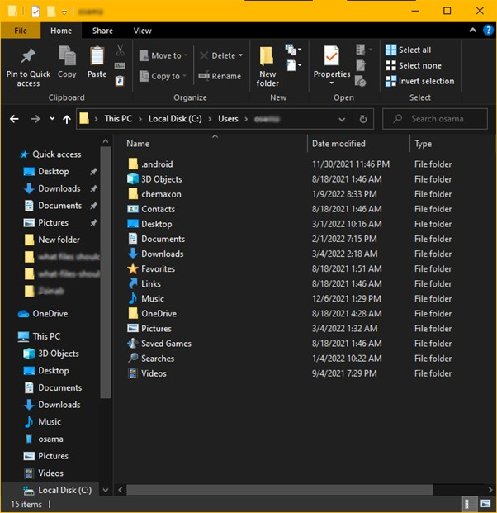Open the Share ribbon tab

point(102,31)
